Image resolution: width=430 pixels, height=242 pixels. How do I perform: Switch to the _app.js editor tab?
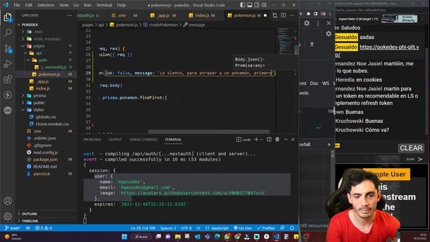click(x=163, y=15)
